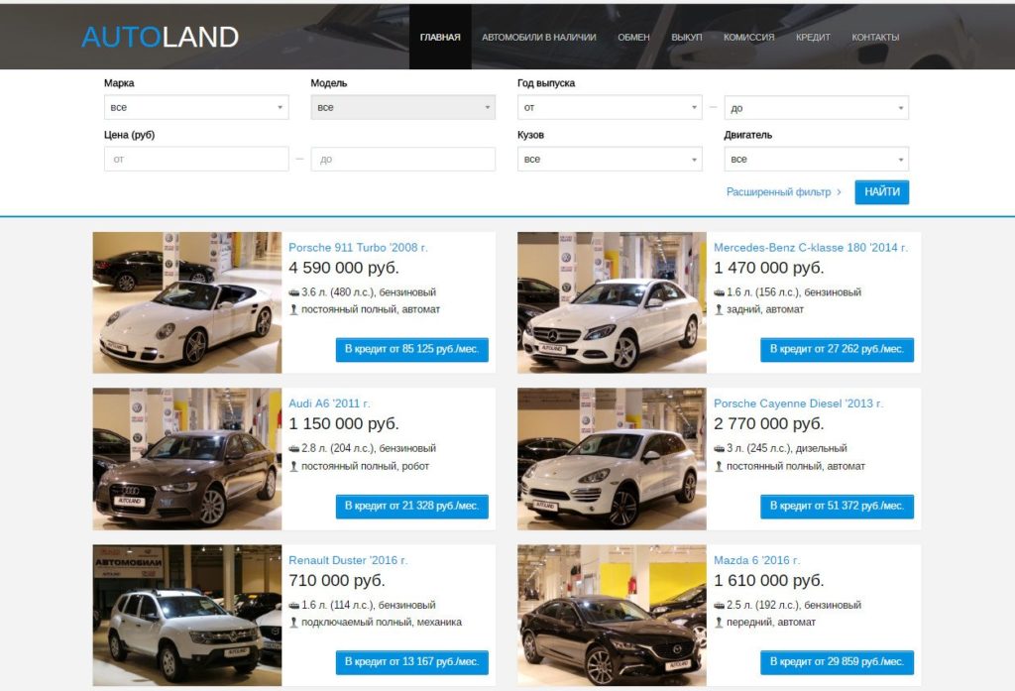Click the engine icon under the Porsche 911 Turbo price
This screenshot has height=691, width=1015.
click(293, 292)
